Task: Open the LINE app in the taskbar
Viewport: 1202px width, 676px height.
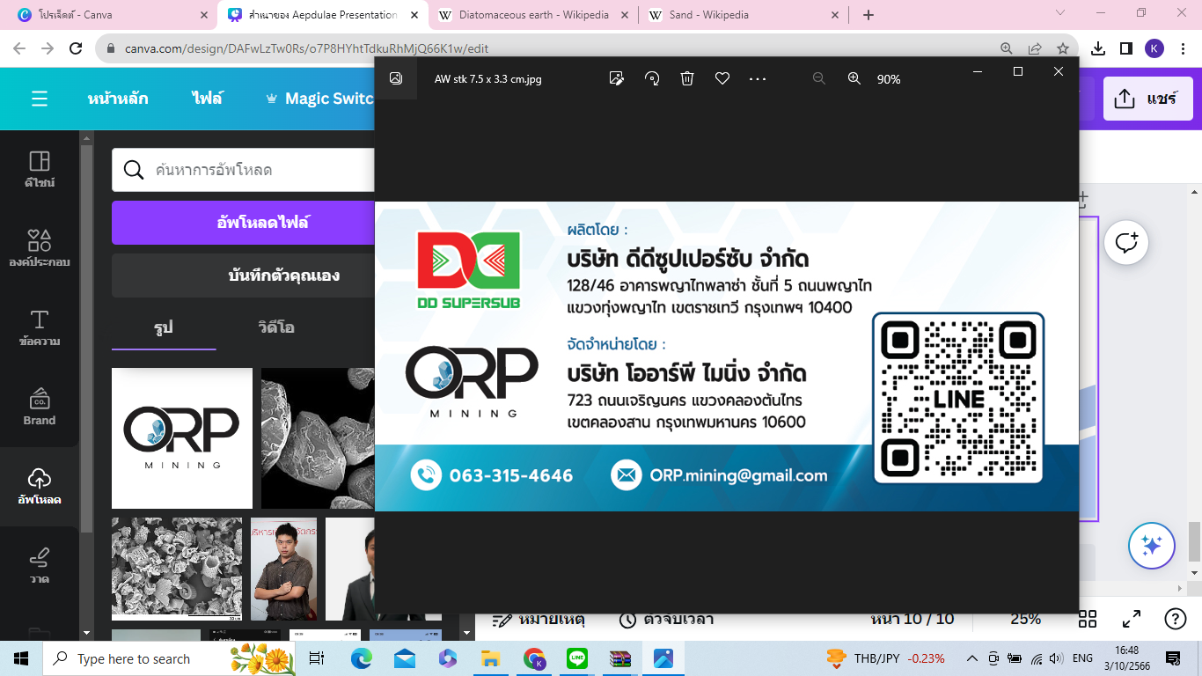Action: pyautogui.click(x=577, y=658)
